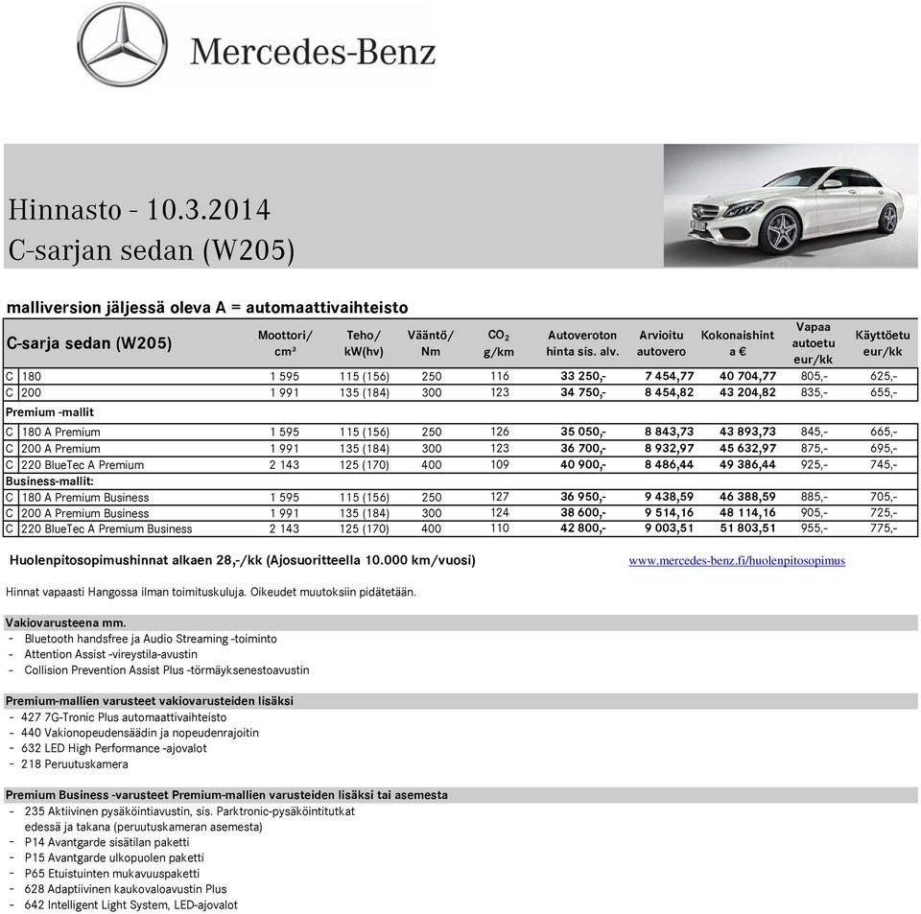Select the car tax value "7 454,77"

tap(669, 376)
